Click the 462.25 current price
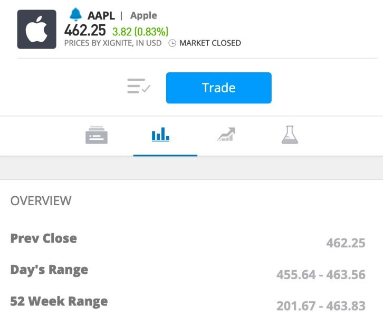The image size is (383, 326). [x=85, y=31]
